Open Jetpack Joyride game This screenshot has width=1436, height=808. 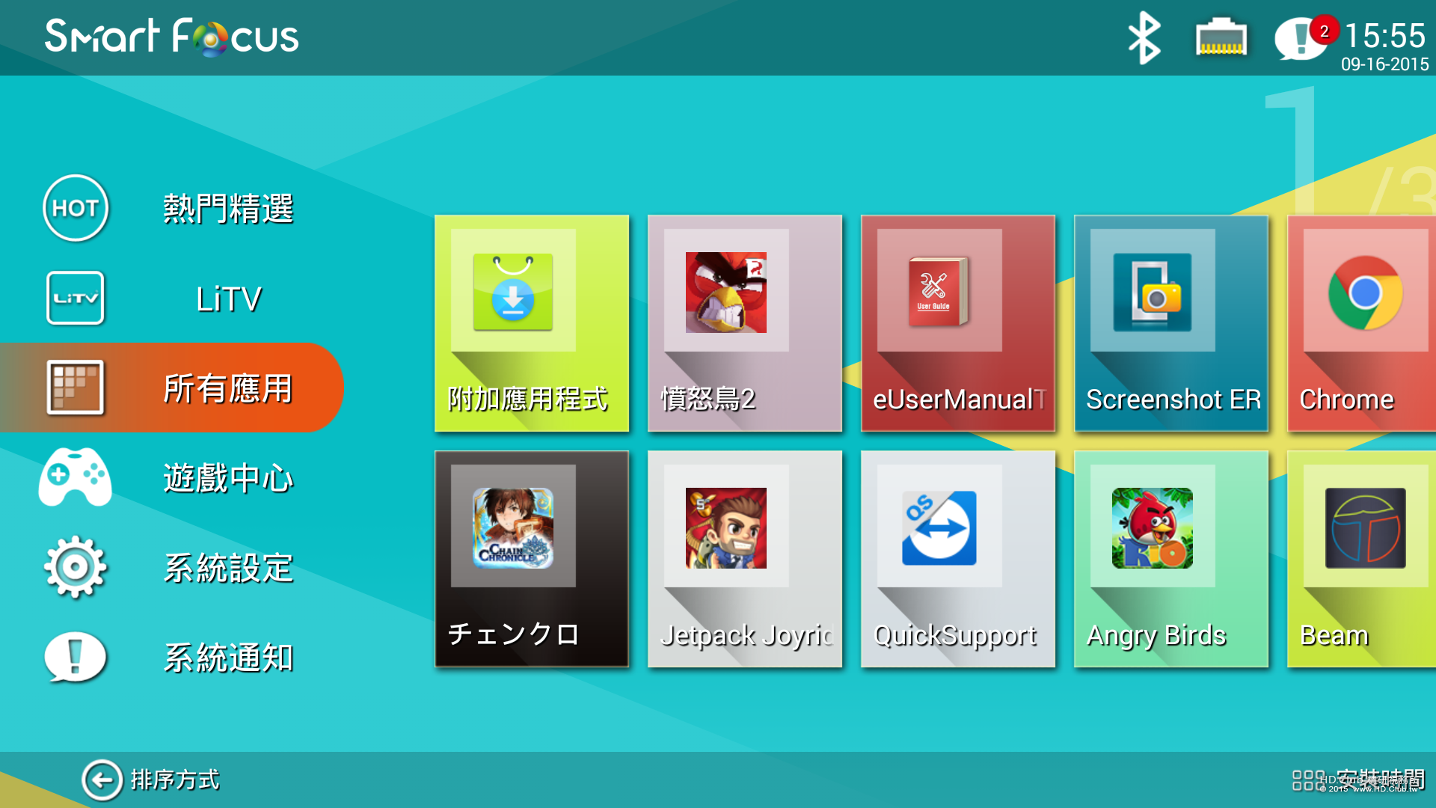pos(744,558)
